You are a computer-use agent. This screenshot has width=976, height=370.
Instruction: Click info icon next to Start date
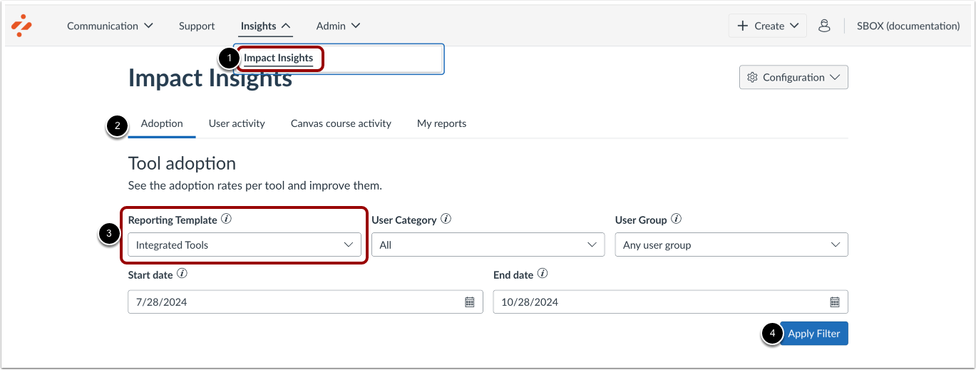[182, 273]
